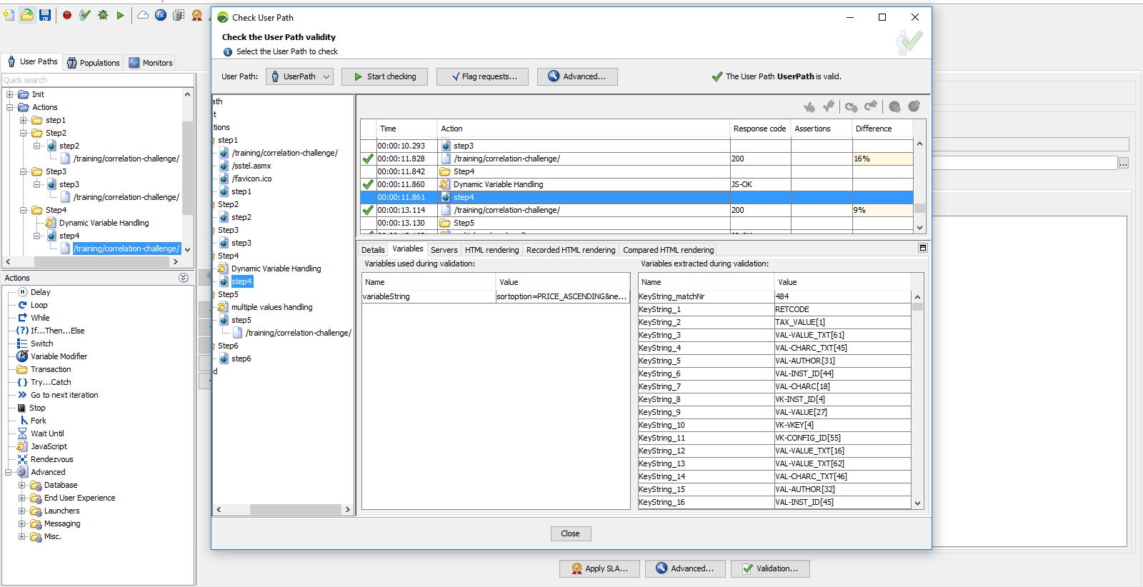Screen dimensions: 1143x587
Task: Click the Save floppy disk icon
Action: point(45,15)
